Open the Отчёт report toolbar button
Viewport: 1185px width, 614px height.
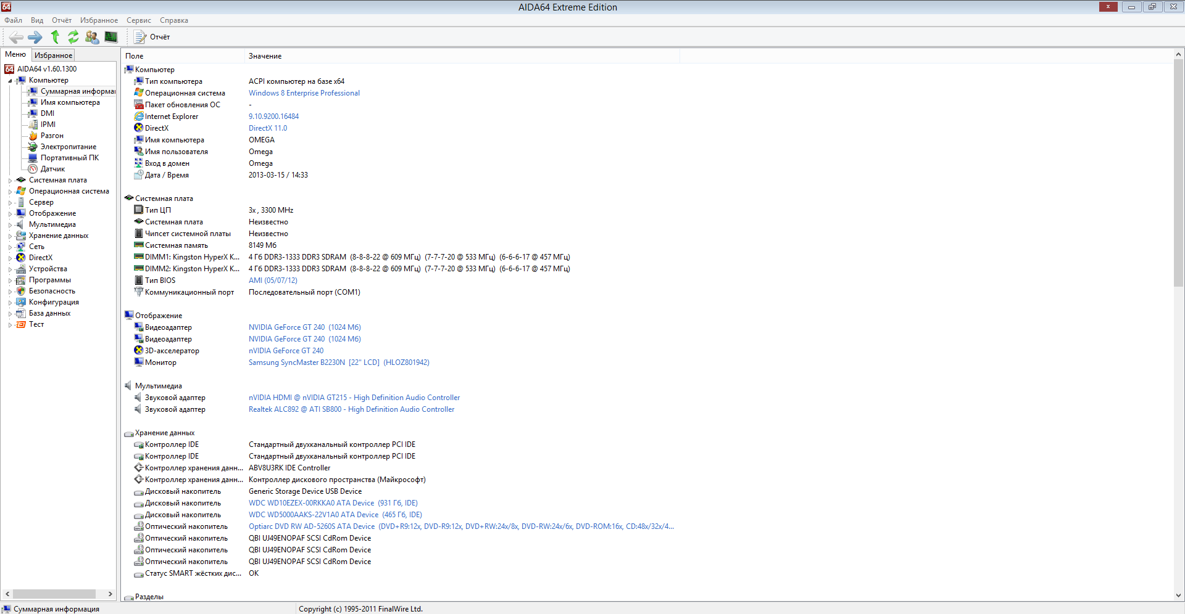click(x=152, y=37)
